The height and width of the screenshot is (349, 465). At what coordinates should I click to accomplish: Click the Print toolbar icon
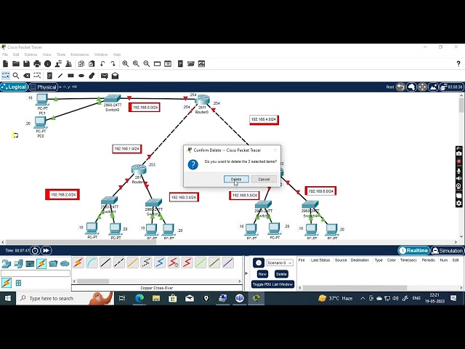coord(37,64)
